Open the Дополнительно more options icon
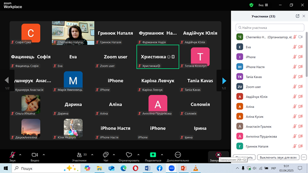This screenshot has width=308, height=173. pyautogui.click(x=178, y=155)
